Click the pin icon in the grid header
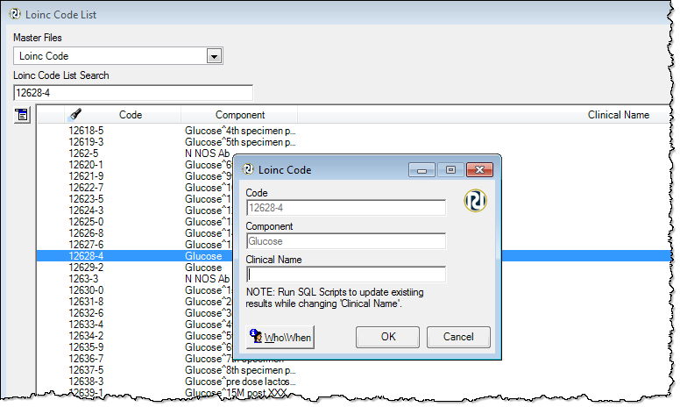 pyautogui.click(x=75, y=115)
